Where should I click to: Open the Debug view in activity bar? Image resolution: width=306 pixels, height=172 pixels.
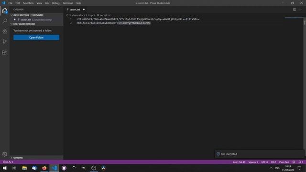(x=5, y=31)
